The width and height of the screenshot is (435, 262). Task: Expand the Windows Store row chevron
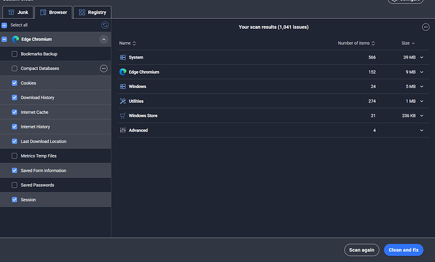click(422, 116)
